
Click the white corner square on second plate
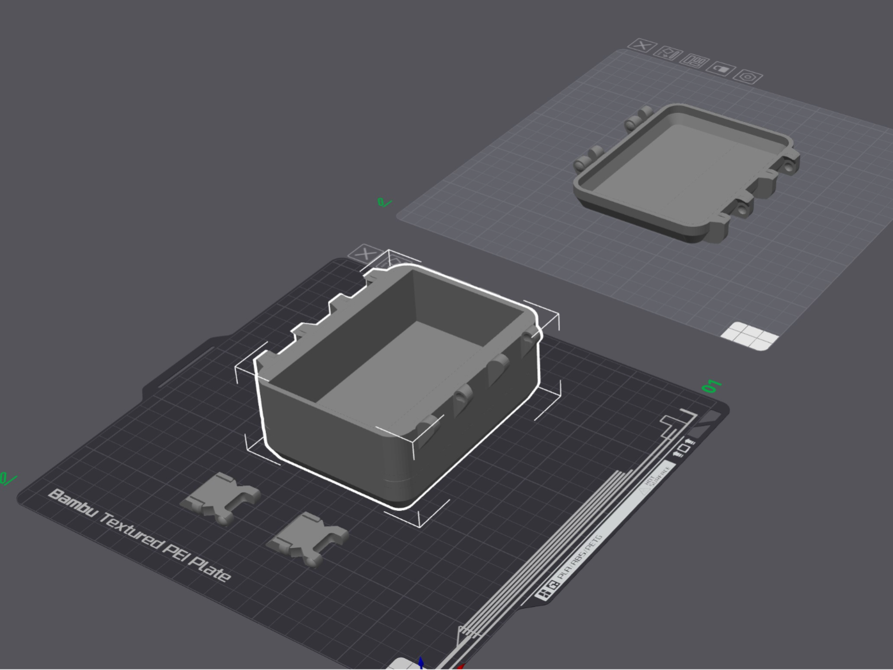pos(750,336)
